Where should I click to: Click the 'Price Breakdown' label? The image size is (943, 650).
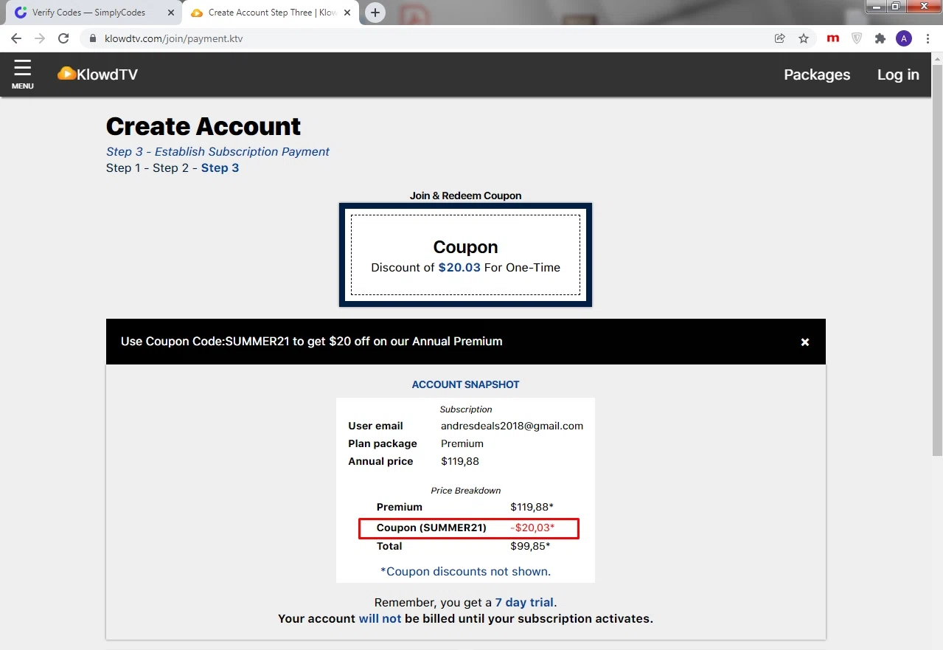click(465, 490)
